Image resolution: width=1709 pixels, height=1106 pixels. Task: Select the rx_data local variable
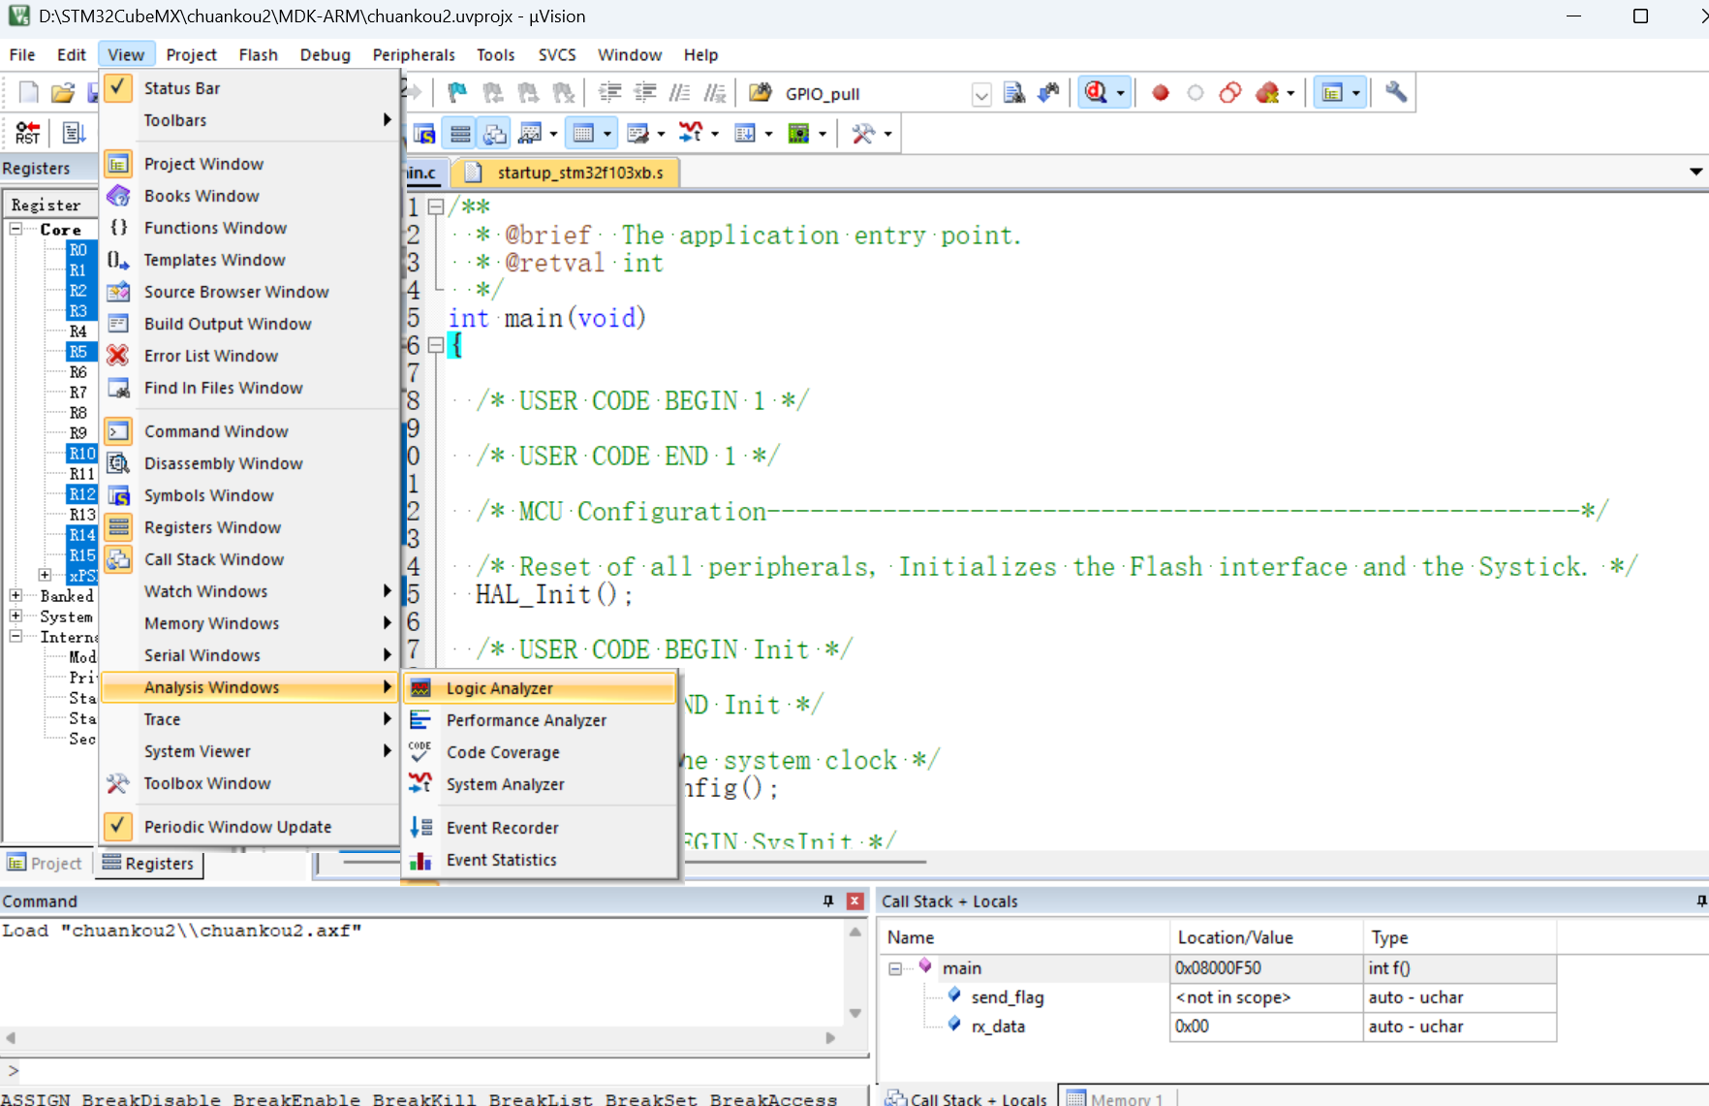pyautogui.click(x=998, y=1027)
